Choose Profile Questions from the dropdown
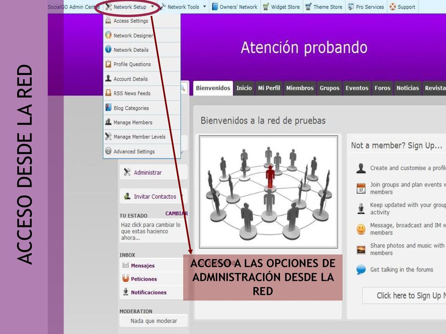This screenshot has height=334, width=446. [142, 64]
